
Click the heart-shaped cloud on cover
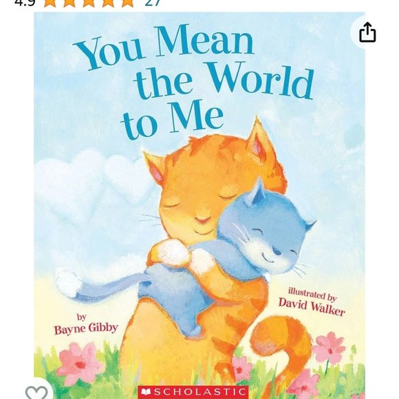pos(94,182)
